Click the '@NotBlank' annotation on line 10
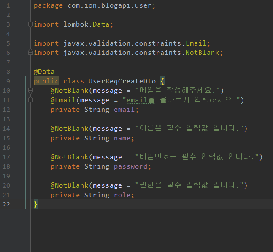The width and height of the screenshot is (273, 252). (70, 91)
